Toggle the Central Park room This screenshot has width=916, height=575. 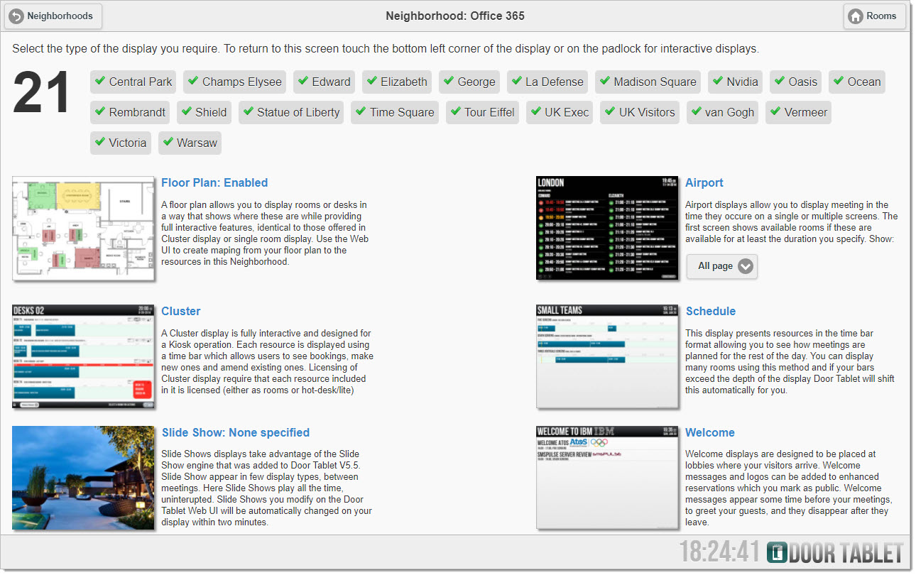coord(133,82)
